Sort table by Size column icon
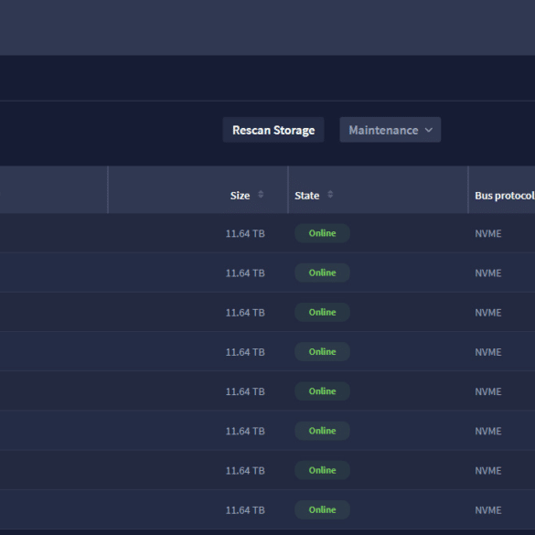This screenshot has height=535, width=535. pos(261,195)
